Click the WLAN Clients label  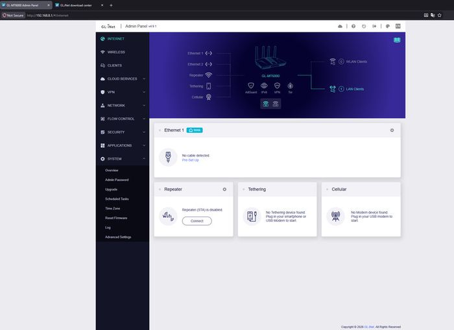pyautogui.click(x=357, y=62)
